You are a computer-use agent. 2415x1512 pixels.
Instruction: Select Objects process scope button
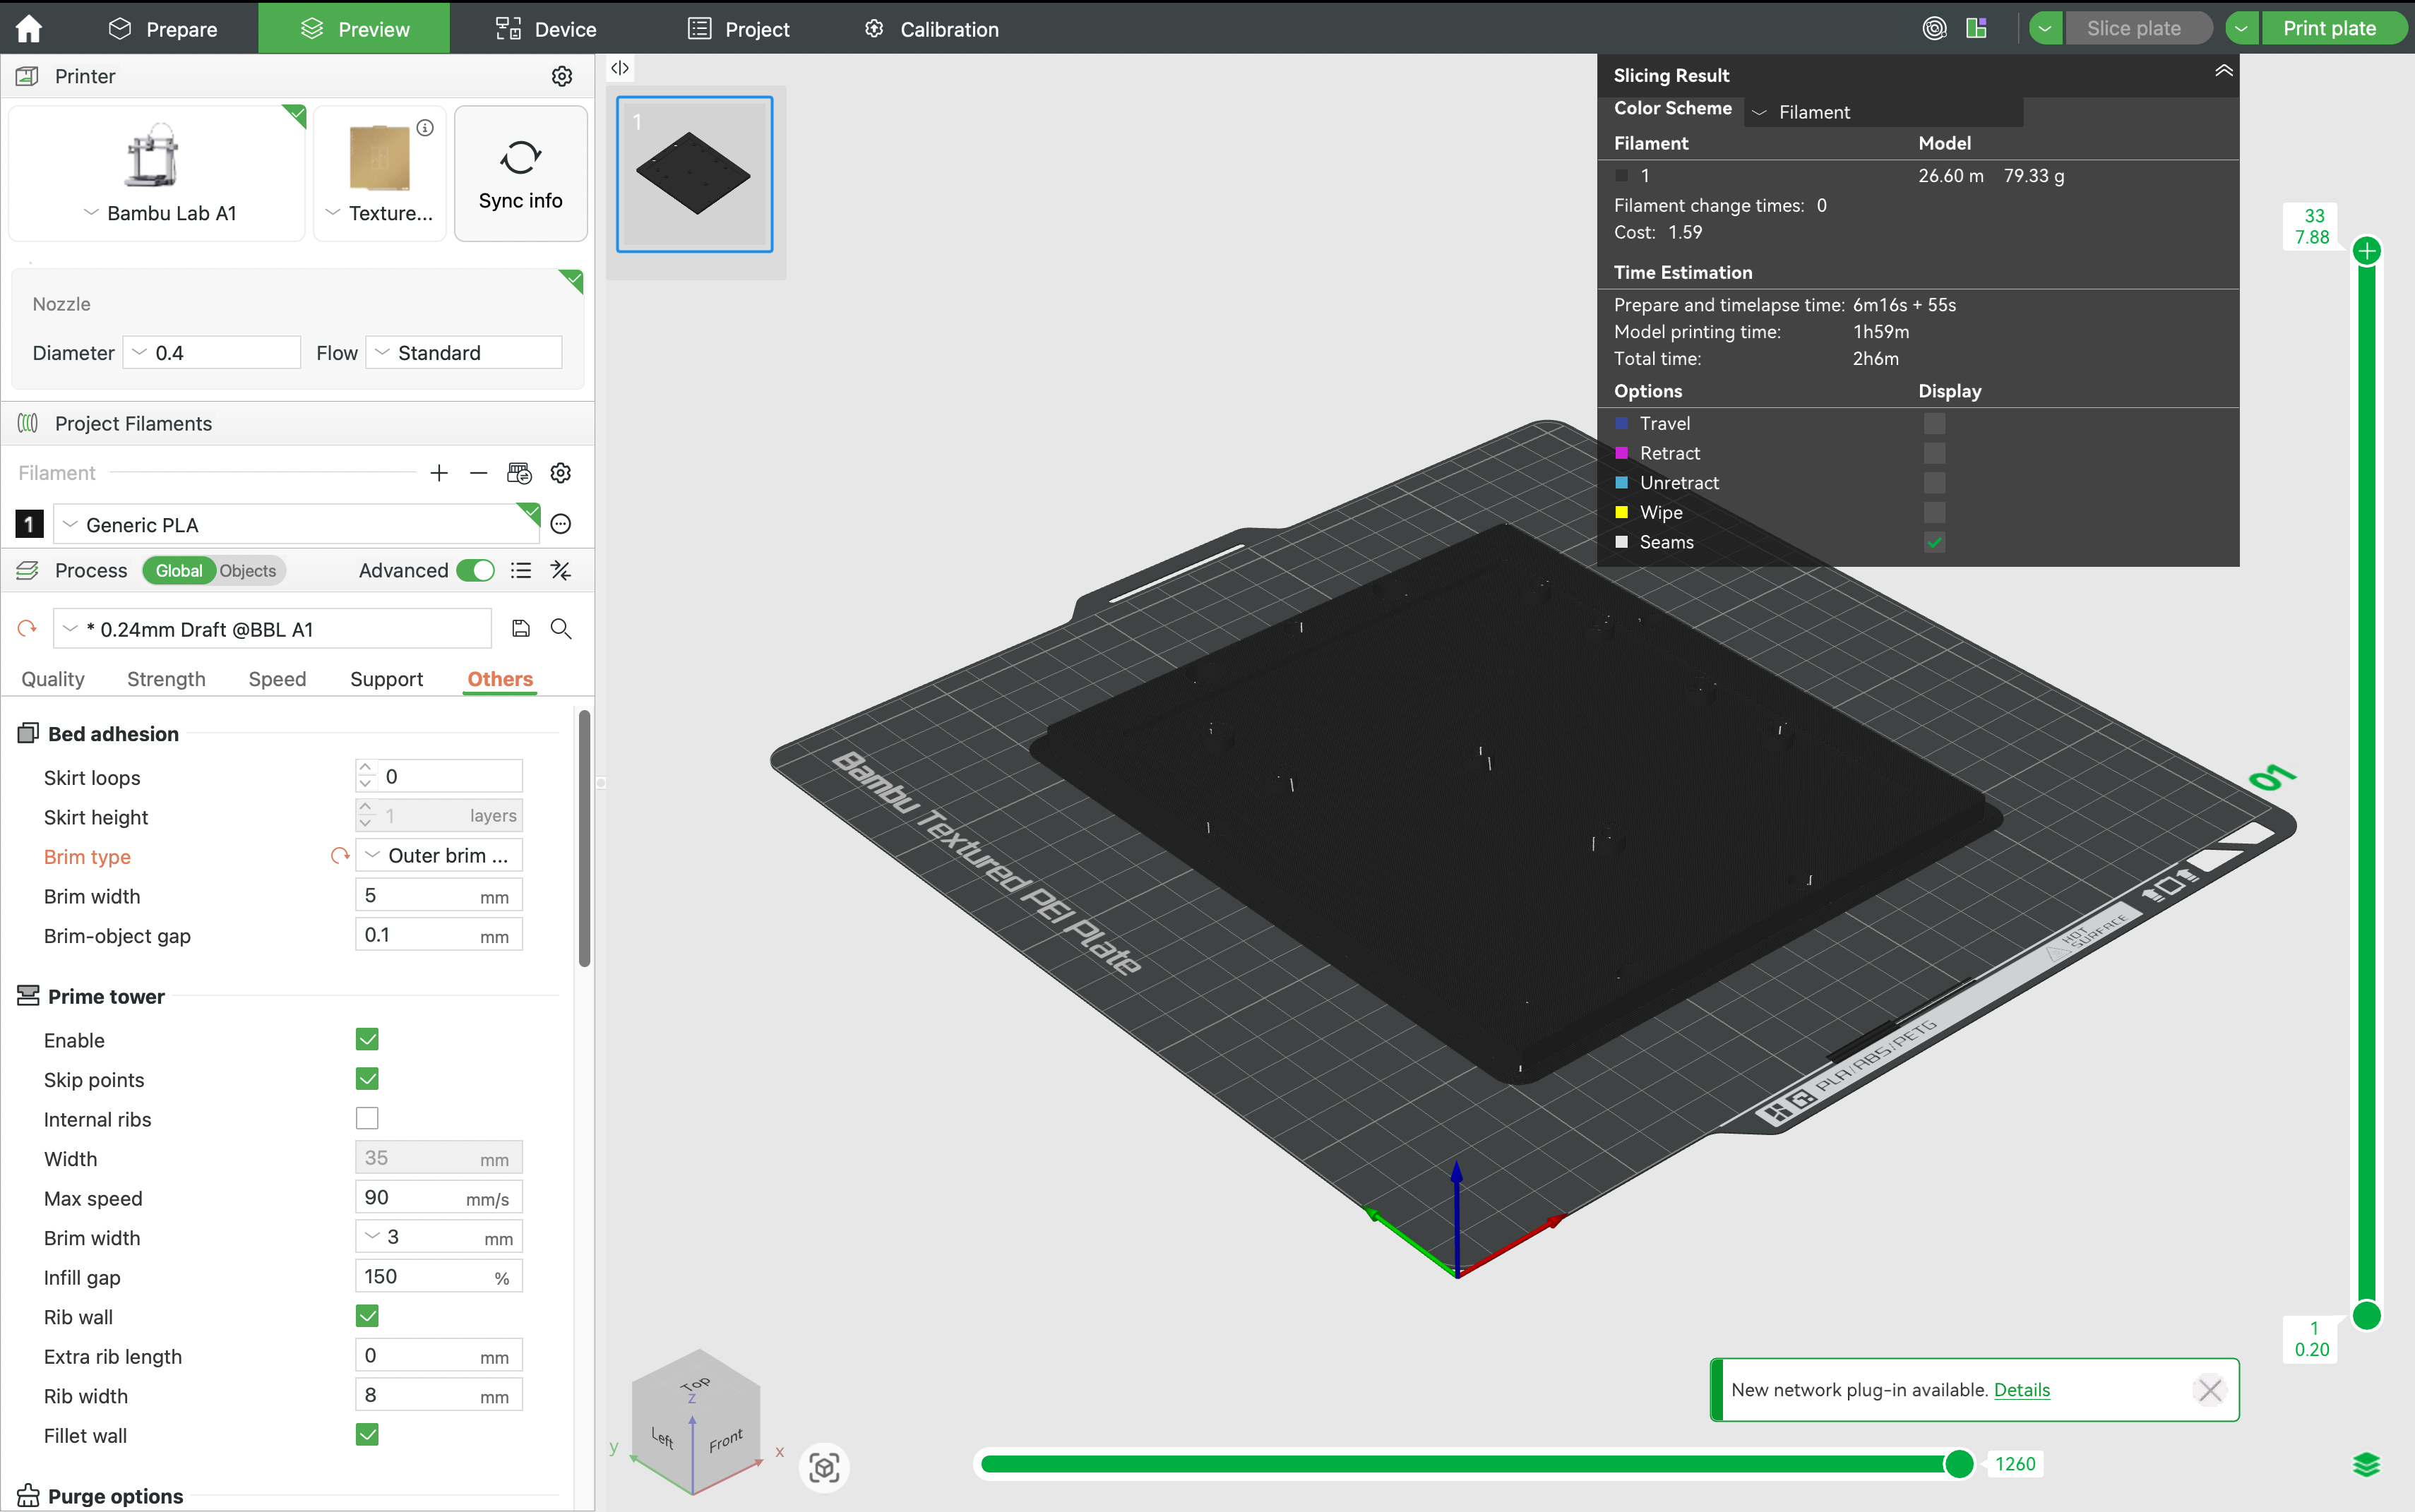(x=248, y=570)
